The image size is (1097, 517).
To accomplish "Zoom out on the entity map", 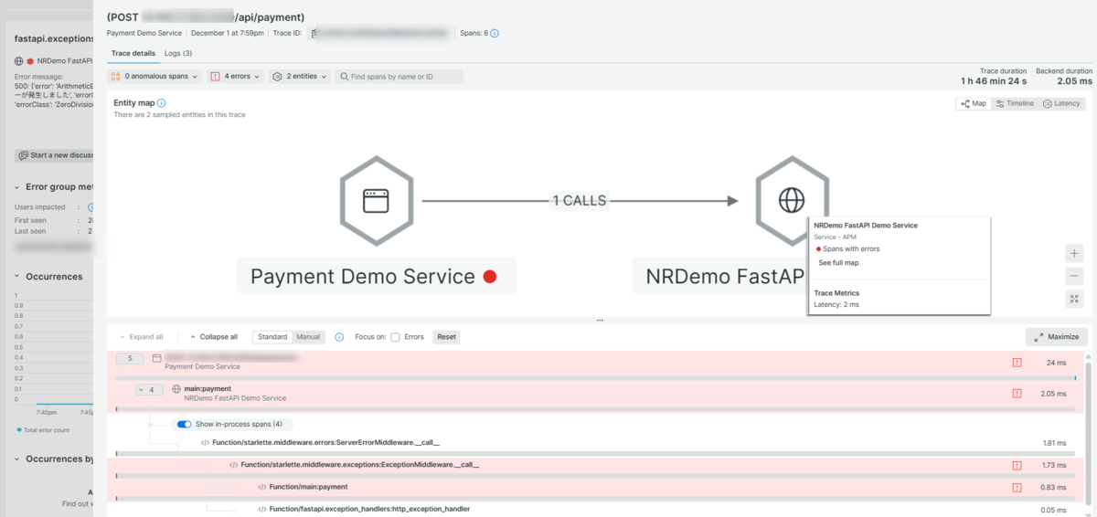I will click(x=1074, y=276).
